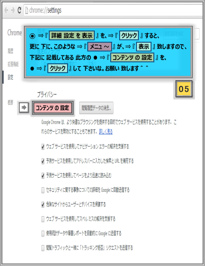Enable the spelling error web service checkbox

(43, 219)
